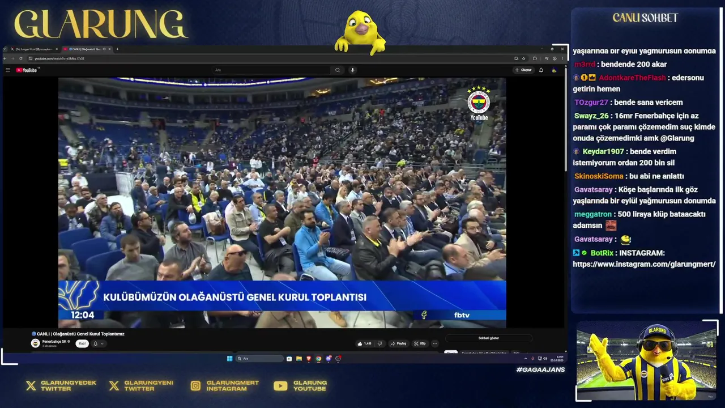Open a new browser tab

point(117,49)
